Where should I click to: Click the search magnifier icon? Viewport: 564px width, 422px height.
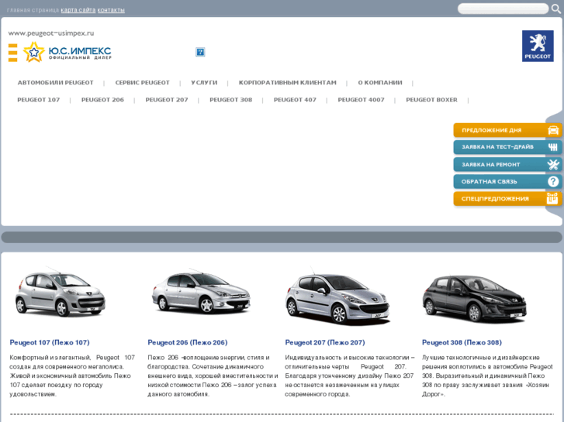(x=556, y=9)
